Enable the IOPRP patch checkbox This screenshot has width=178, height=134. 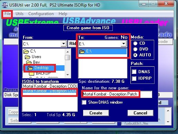tap(134, 78)
